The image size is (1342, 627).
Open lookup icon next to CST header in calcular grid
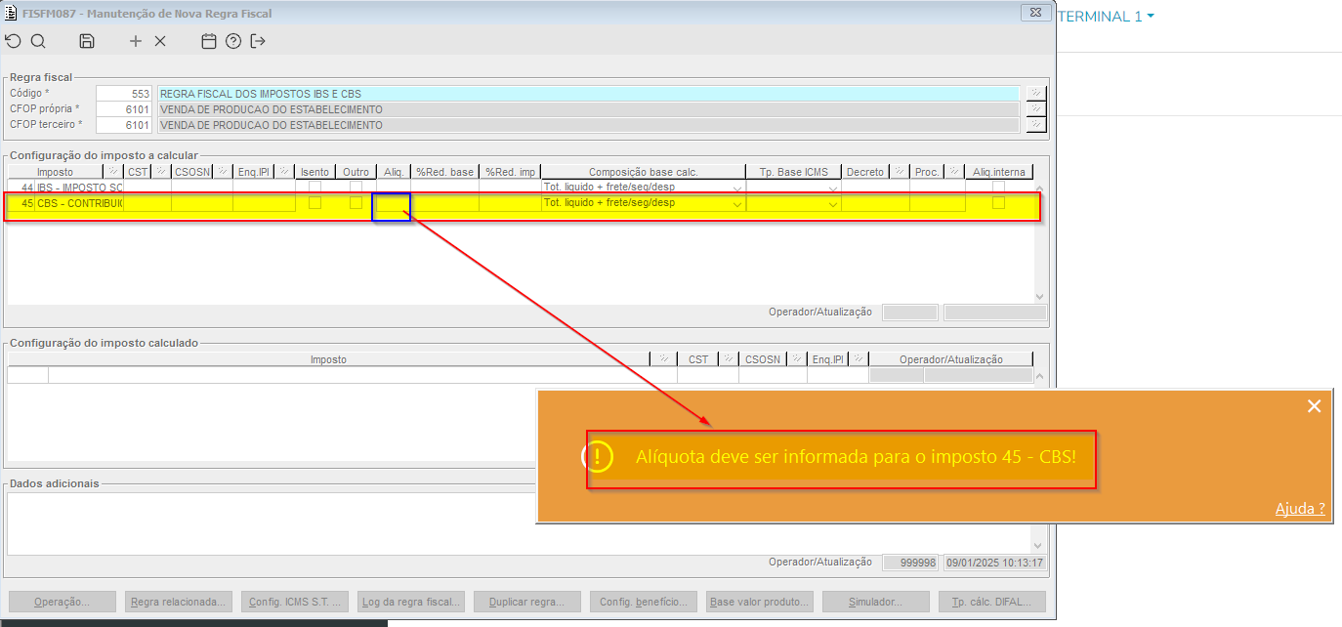[161, 172]
